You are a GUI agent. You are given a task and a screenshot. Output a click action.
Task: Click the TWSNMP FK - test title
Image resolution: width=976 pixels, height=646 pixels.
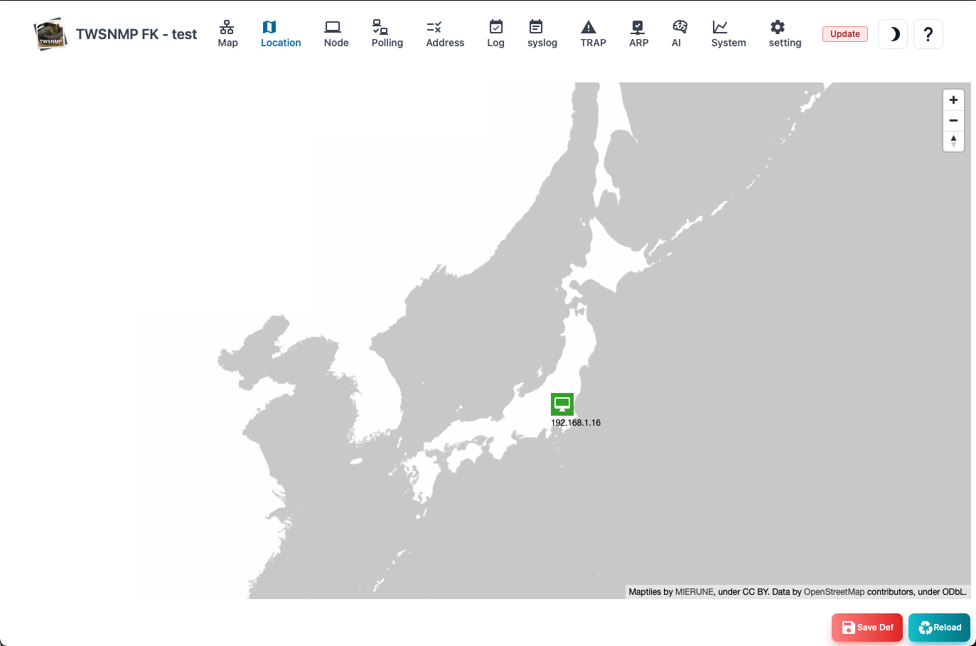(136, 34)
